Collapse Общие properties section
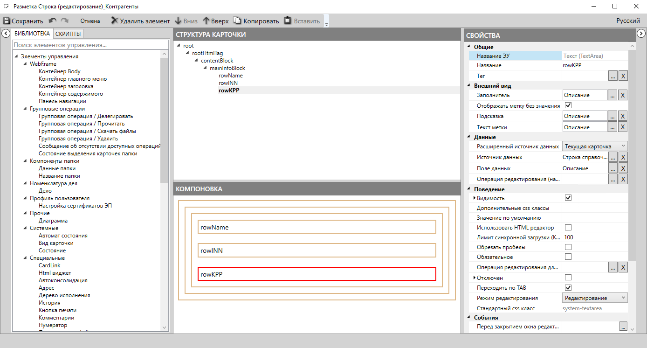Image resolution: width=647 pixels, height=348 pixels. pyautogui.click(x=469, y=47)
